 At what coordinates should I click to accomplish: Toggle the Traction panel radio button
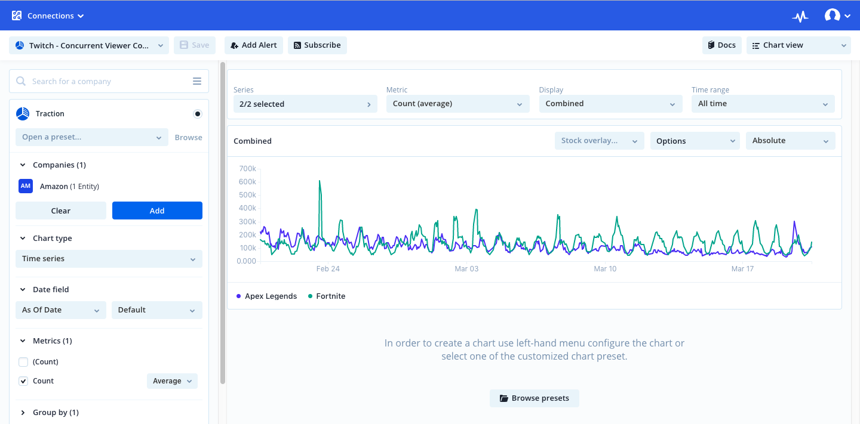198,114
